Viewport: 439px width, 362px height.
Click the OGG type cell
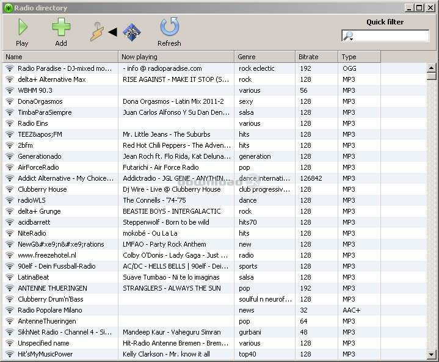click(x=349, y=68)
